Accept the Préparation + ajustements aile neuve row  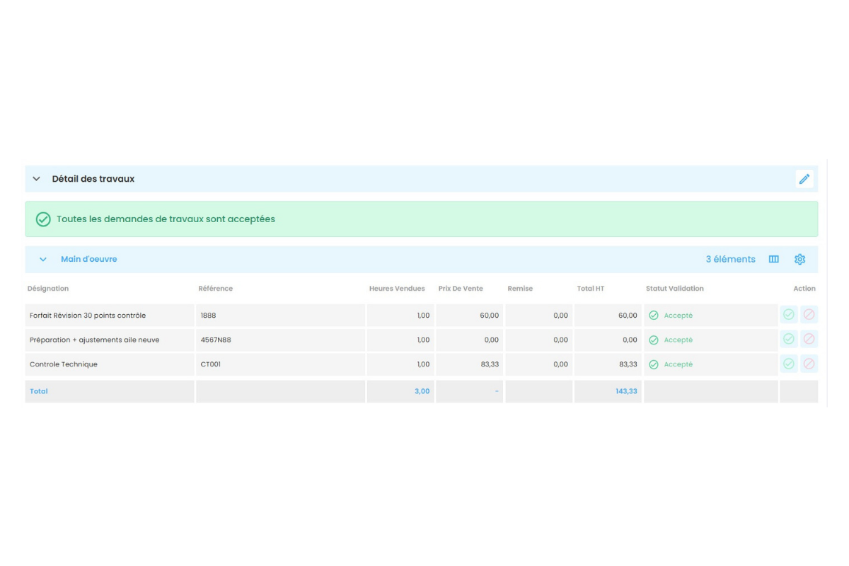coord(789,339)
